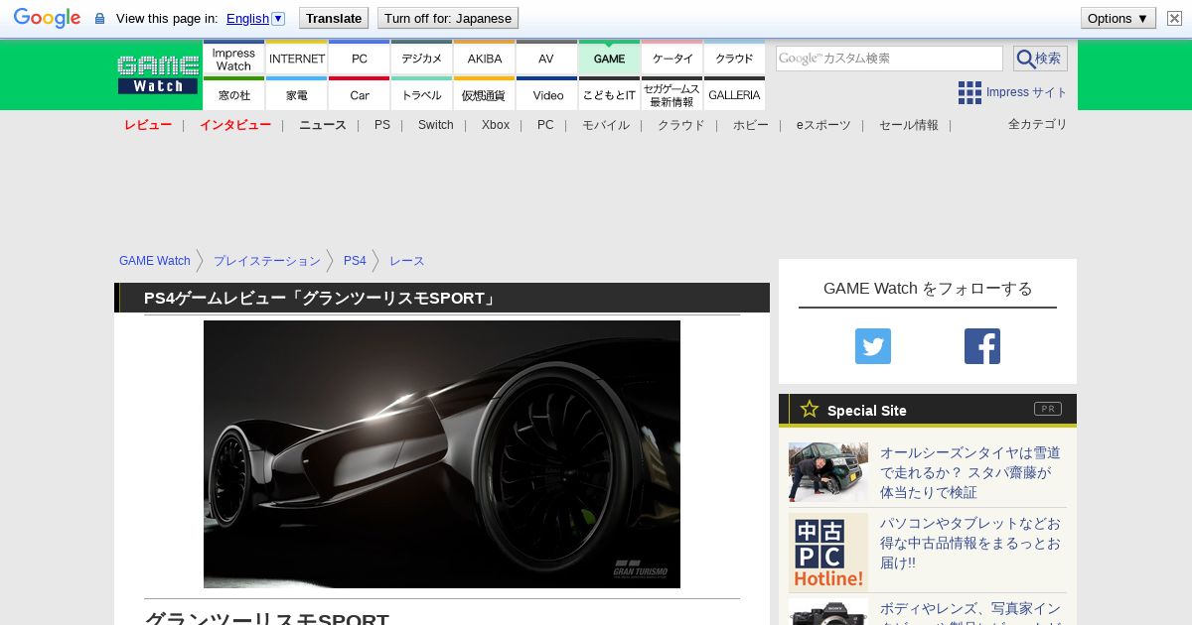Click the GAME Watch logo
Viewport: 1192px width, 625px height.
click(158, 74)
